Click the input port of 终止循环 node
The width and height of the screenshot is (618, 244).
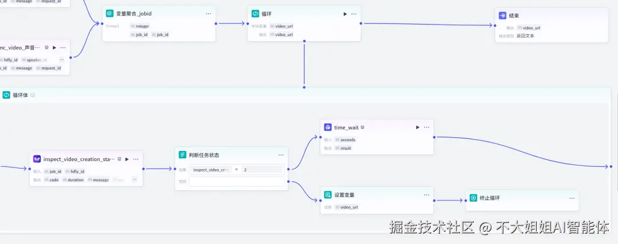(x=465, y=201)
